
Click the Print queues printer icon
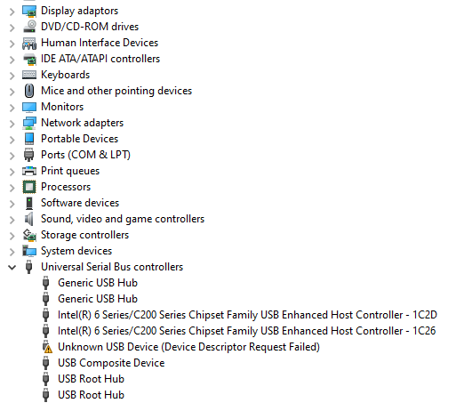(x=29, y=171)
